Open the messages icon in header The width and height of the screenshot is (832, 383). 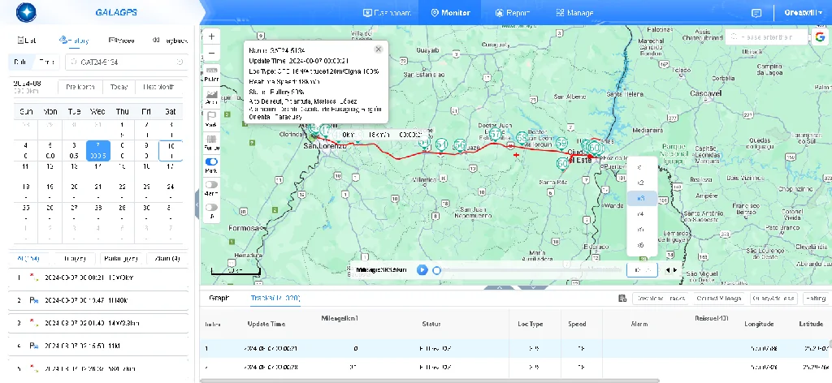756,13
